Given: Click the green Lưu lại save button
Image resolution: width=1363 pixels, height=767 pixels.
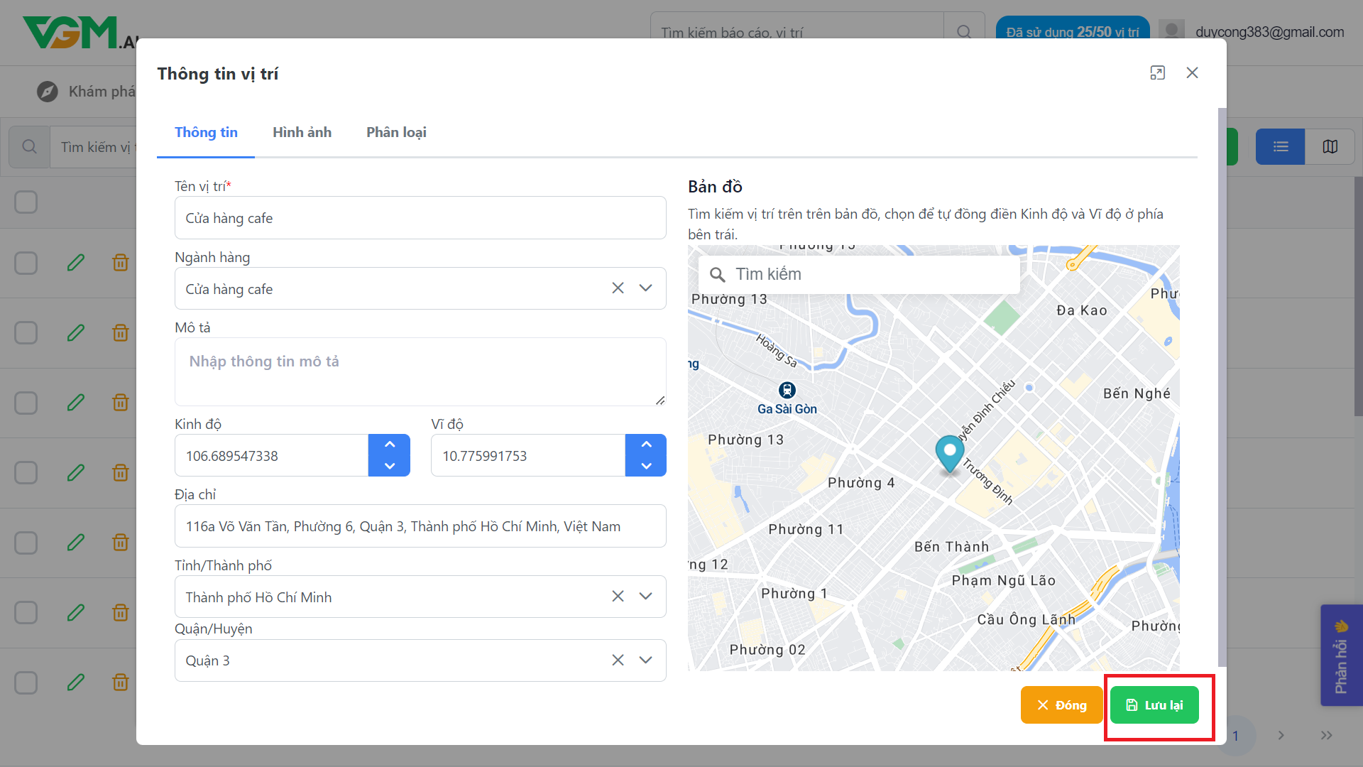Looking at the screenshot, I should coord(1154,705).
